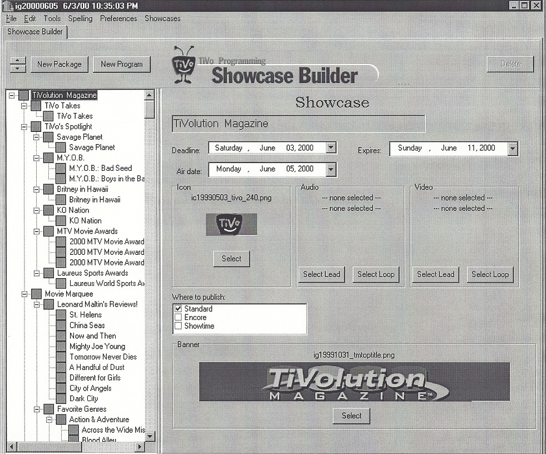Click the node icon beside Savage Planet package
This screenshot has width=546, height=454.
coord(48,137)
